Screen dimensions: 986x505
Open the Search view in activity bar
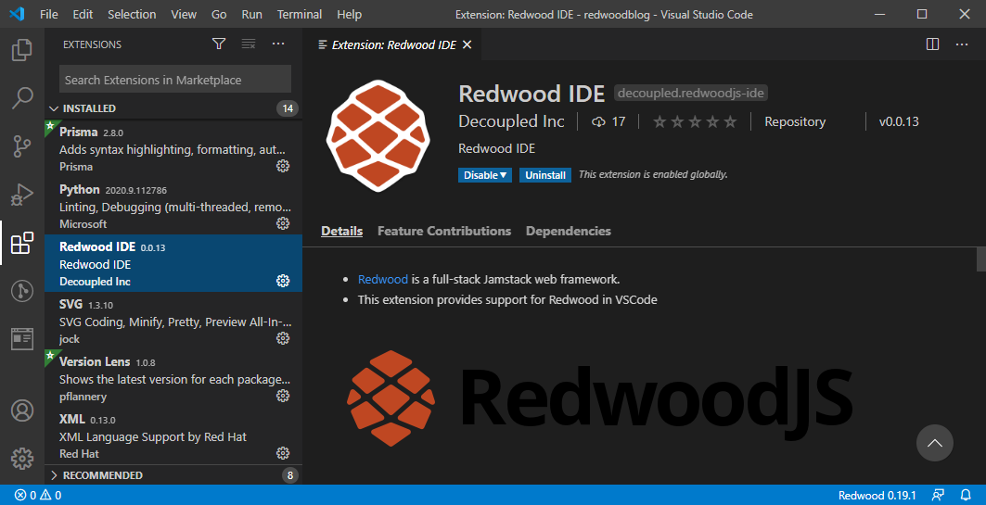pos(22,98)
